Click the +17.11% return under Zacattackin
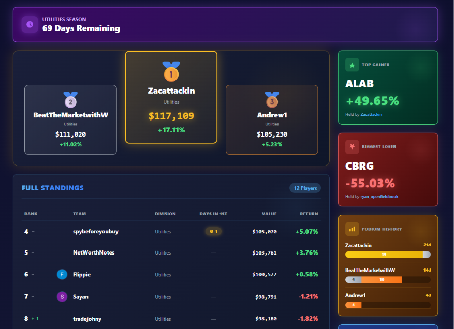454x329 pixels. [x=171, y=130]
